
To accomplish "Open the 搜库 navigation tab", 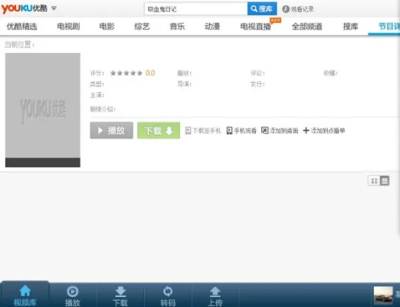I will (350, 26).
